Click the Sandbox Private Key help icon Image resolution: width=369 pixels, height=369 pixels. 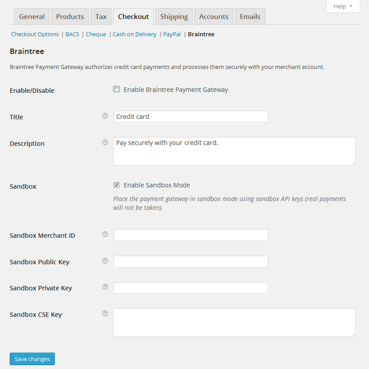105,287
